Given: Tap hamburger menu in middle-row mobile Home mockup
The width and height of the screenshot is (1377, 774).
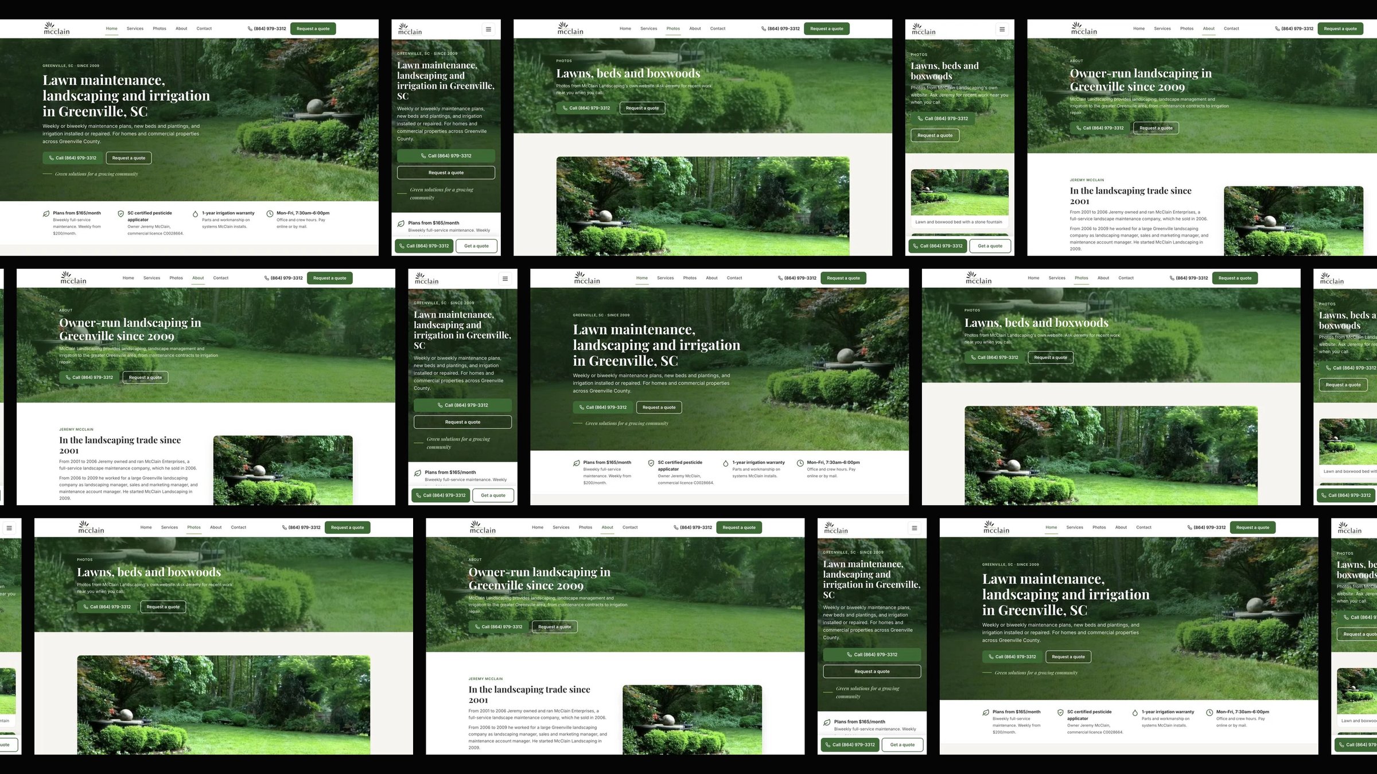Looking at the screenshot, I should 505,279.
